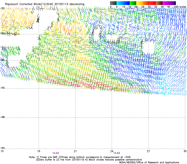
Task: Click latitude label '-58'
Action: [2, 117]
